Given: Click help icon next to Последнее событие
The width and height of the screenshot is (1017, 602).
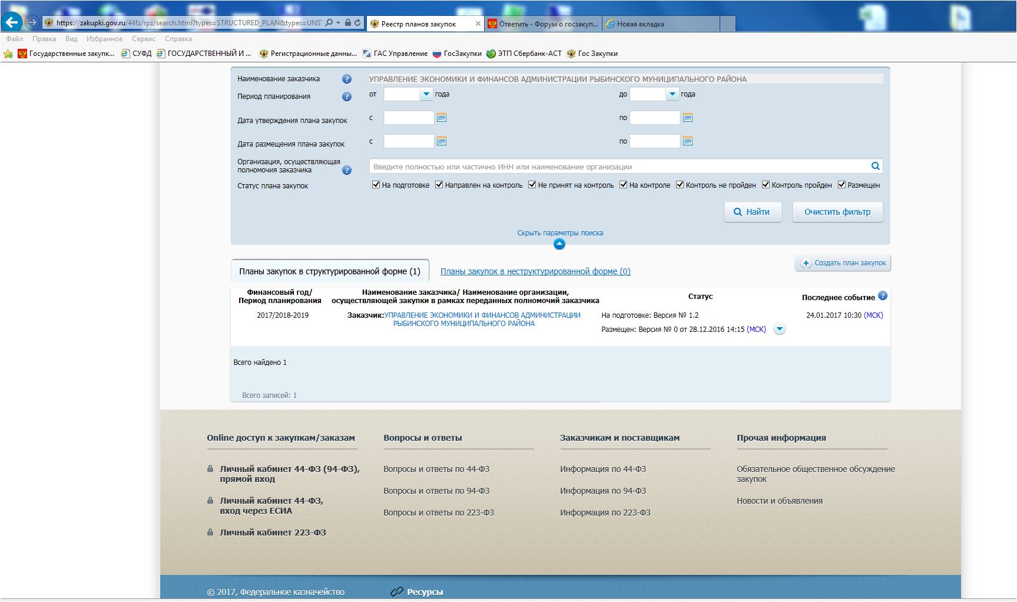Looking at the screenshot, I should 882,296.
